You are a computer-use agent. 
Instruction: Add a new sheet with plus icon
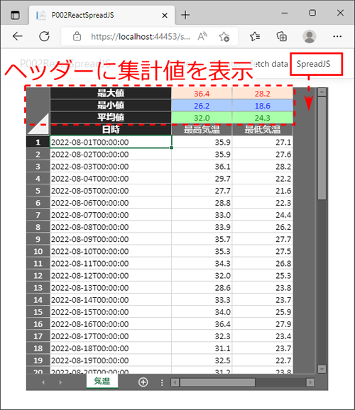(x=143, y=382)
